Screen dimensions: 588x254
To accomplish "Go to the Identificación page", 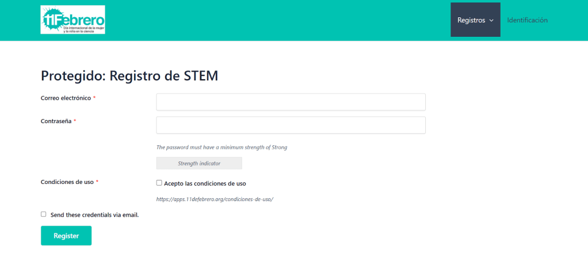I will pyautogui.click(x=527, y=20).
